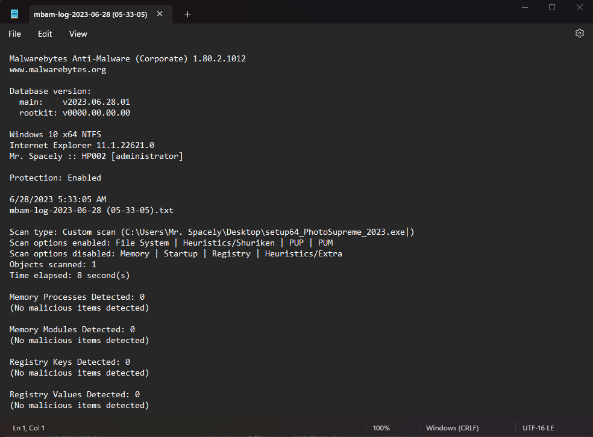Minimize the Notepad window
The image size is (593, 437).
click(x=524, y=8)
